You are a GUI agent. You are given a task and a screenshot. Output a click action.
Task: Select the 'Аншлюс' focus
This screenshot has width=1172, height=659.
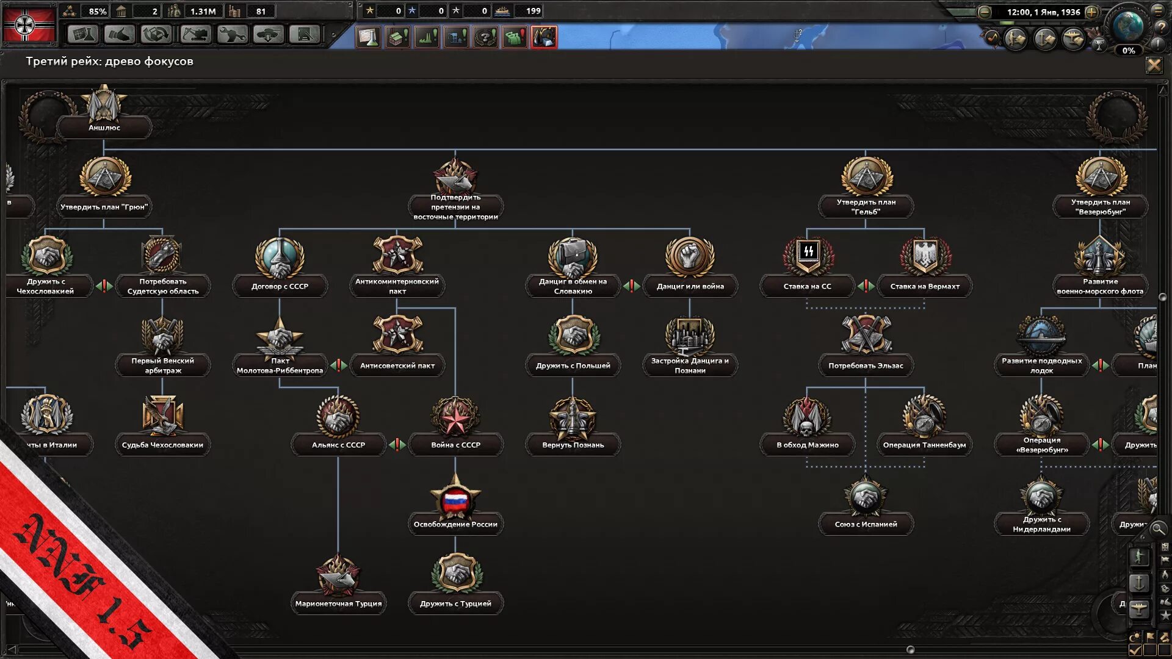tap(104, 113)
